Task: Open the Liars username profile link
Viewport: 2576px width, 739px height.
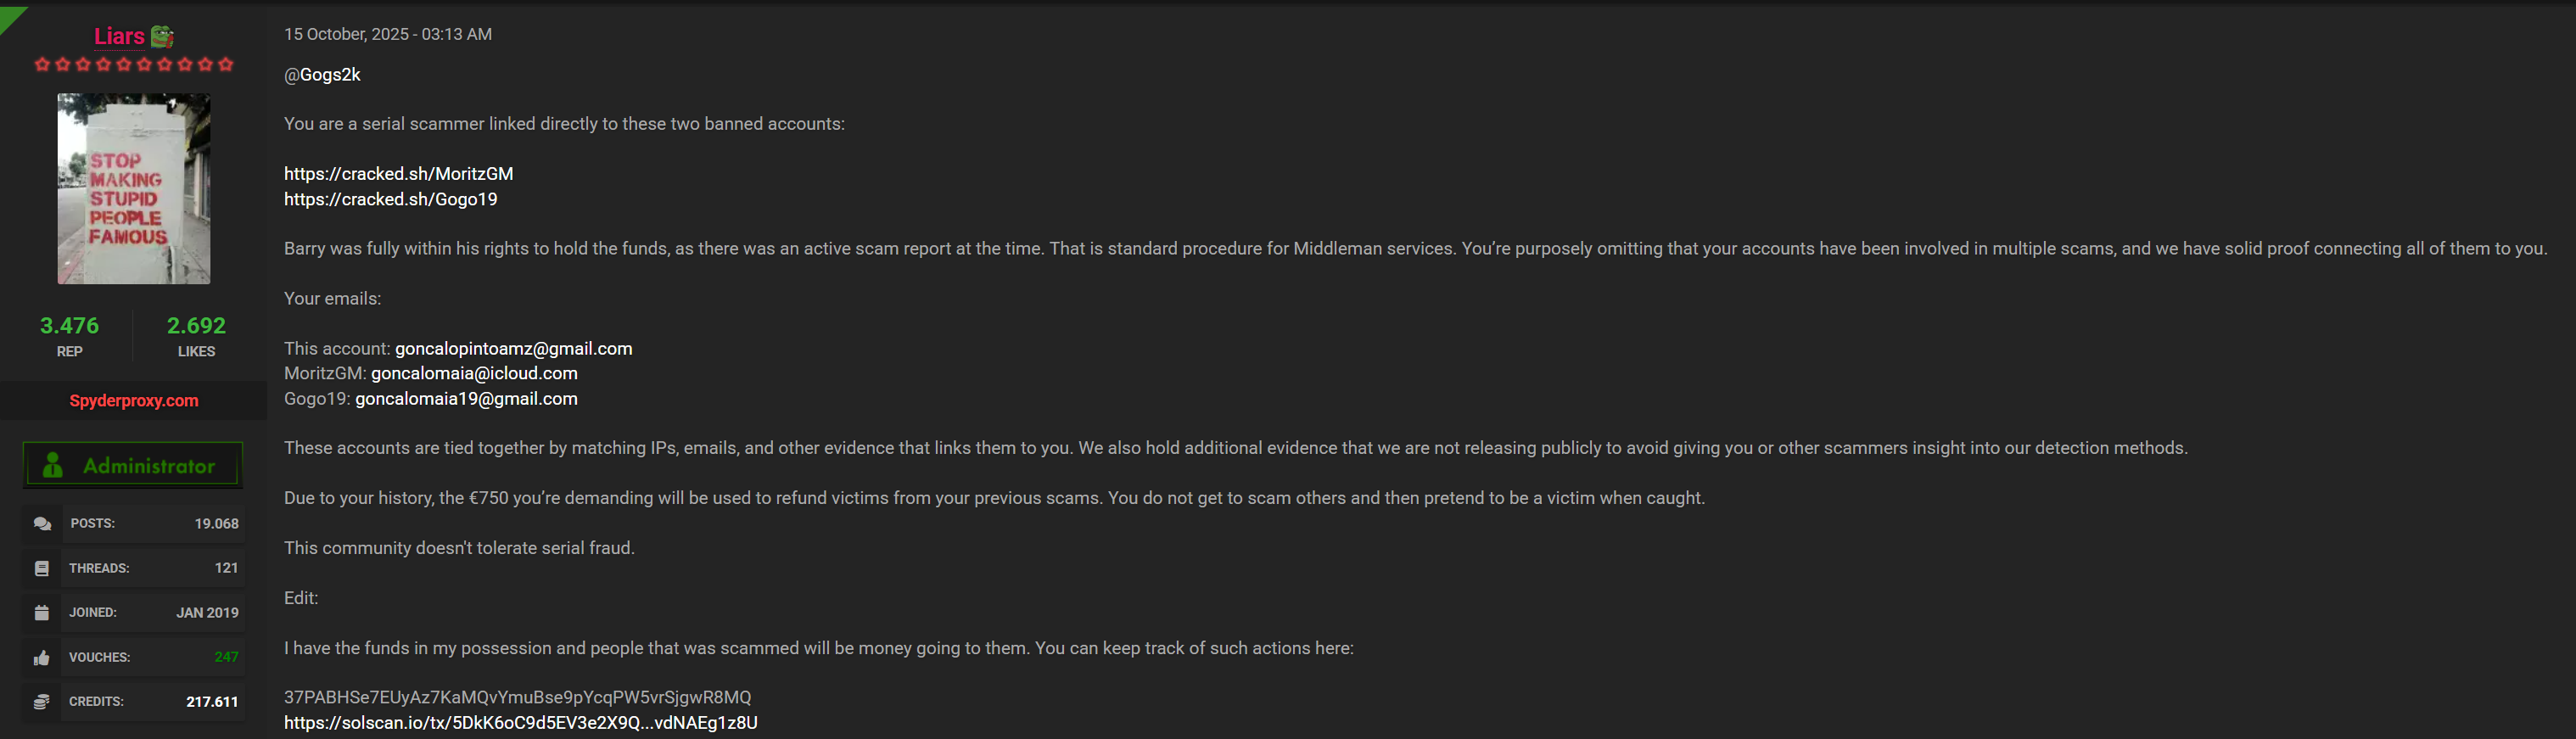Action: tap(119, 37)
